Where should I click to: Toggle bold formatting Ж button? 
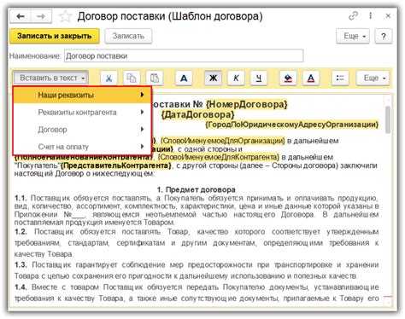213,78
